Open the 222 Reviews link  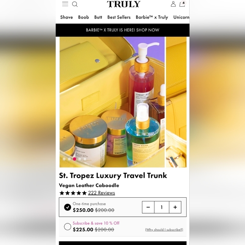point(101,193)
